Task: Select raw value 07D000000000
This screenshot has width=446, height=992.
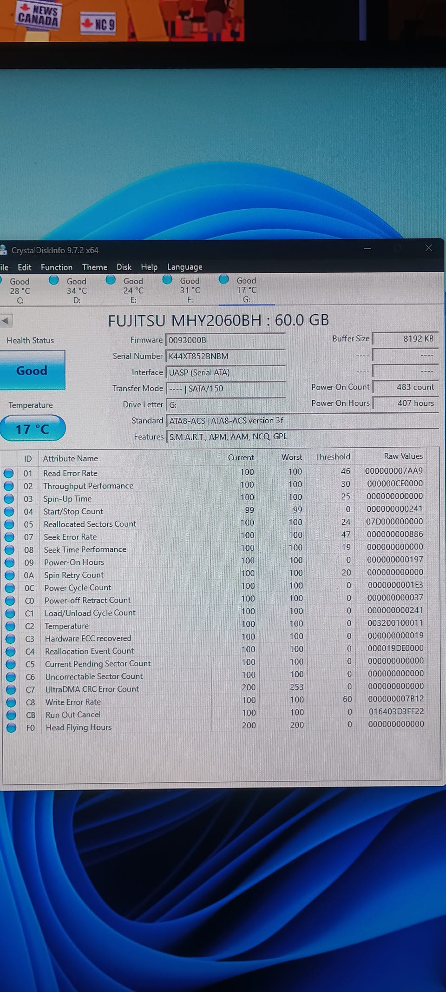Action: click(394, 522)
